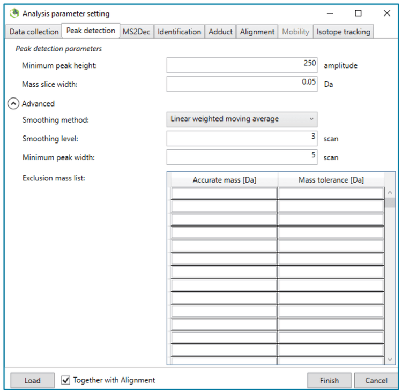The height and width of the screenshot is (392, 402).
Task: Click the Minimum peak height input field
Action: pyautogui.click(x=242, y=65)
